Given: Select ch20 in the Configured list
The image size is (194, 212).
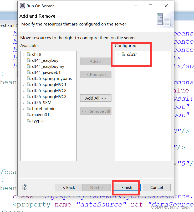Looking at the screenshot, I should [131, 54].
